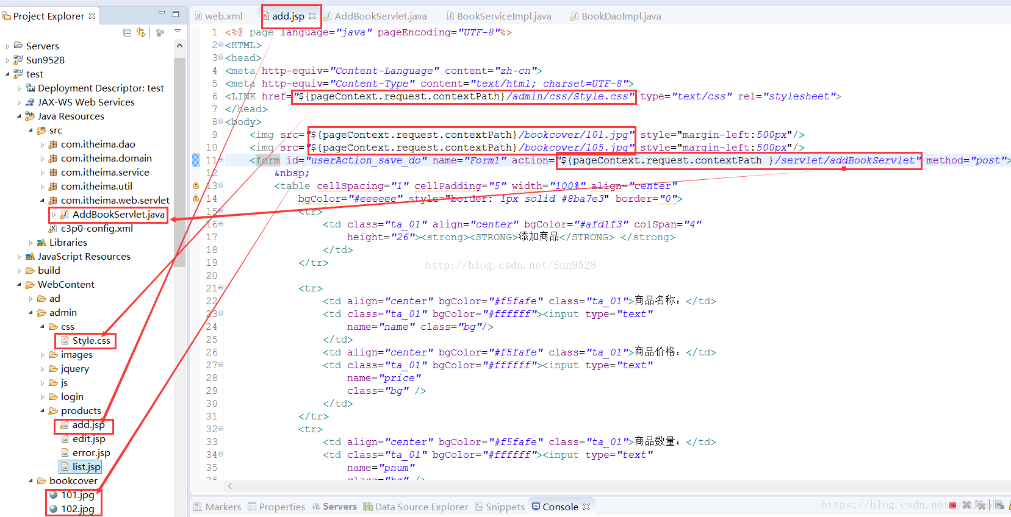1011x517 pixels.
Task: Fold the tr block at line 21
Action: (x=221, y=288)
